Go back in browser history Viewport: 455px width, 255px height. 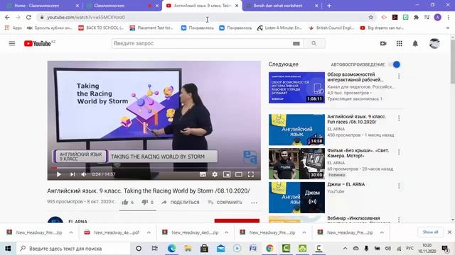tap(7, 17)
